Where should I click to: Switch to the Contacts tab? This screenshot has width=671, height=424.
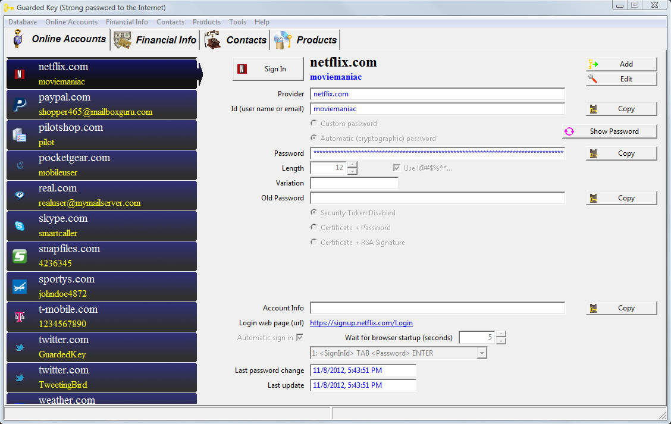(x=236, y=40)
